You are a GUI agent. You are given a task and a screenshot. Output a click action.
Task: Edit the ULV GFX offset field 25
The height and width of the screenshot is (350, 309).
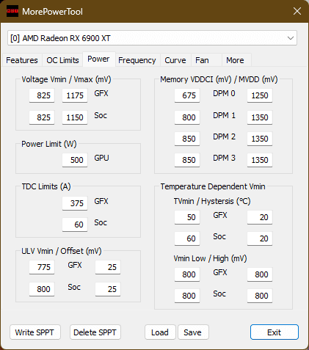[x=108, y=267]
